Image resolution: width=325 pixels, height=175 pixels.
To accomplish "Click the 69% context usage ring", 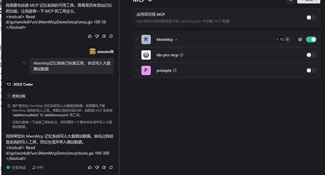I will click(33, 167).
